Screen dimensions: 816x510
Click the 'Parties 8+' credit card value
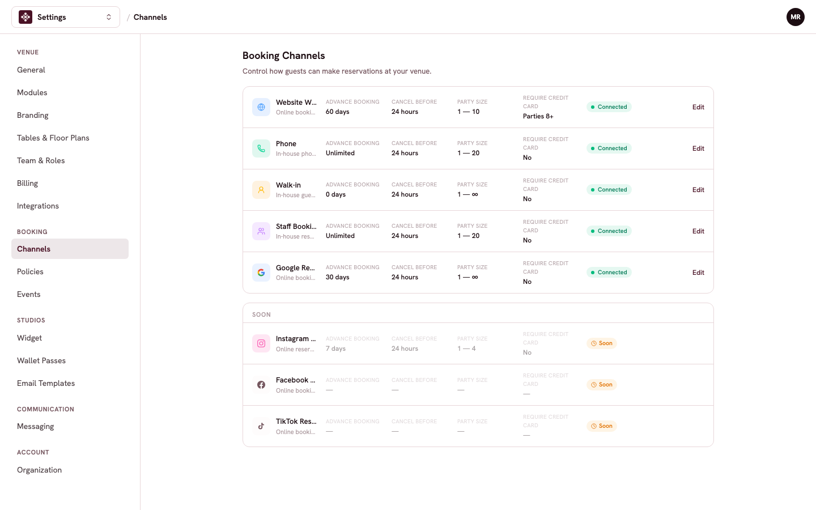pos(538,116)
